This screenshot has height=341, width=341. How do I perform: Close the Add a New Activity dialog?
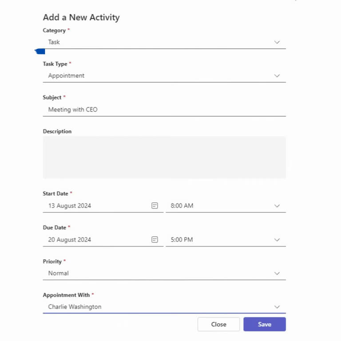218,324
